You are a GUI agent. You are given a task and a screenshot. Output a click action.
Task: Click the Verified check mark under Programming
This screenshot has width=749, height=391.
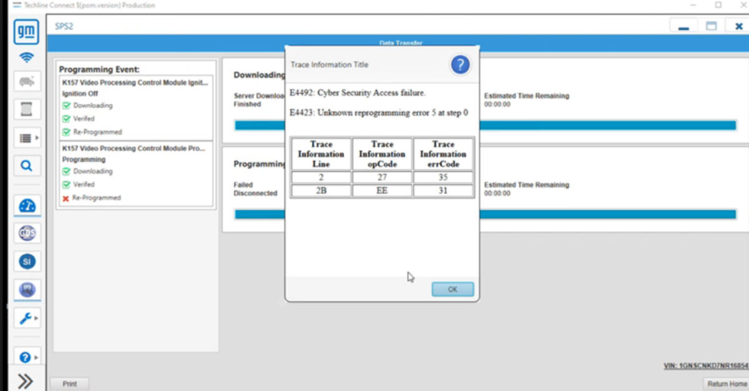point(66,184)
